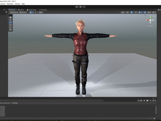Open the scene camera settings dropdown
The width and height of the screenshot is (161, 121).
(149, 12)
